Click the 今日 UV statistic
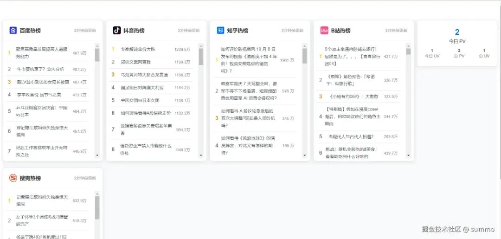Viewport: 501px width, 239px height. point(432,53)
